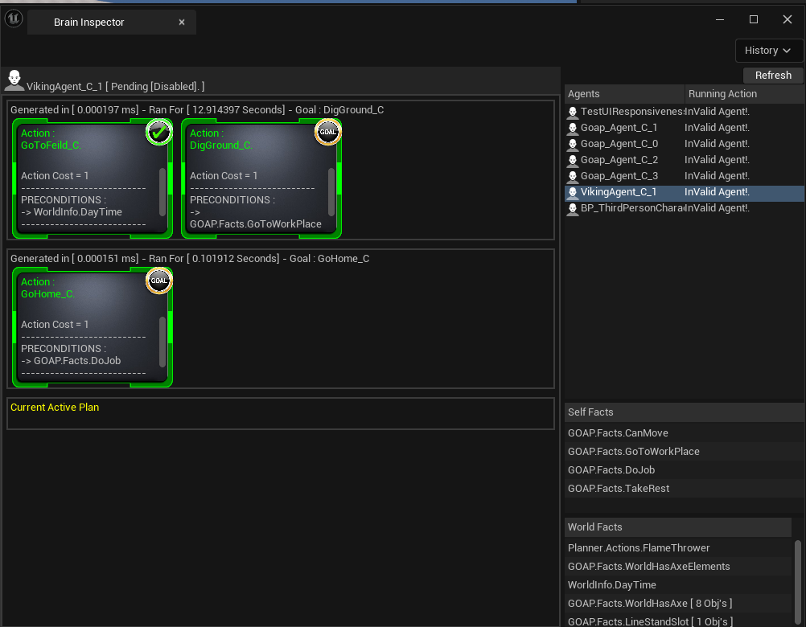Sort by the Running Action column header
This screenshot has width=806, height=627.
click(x=744, y=93)
